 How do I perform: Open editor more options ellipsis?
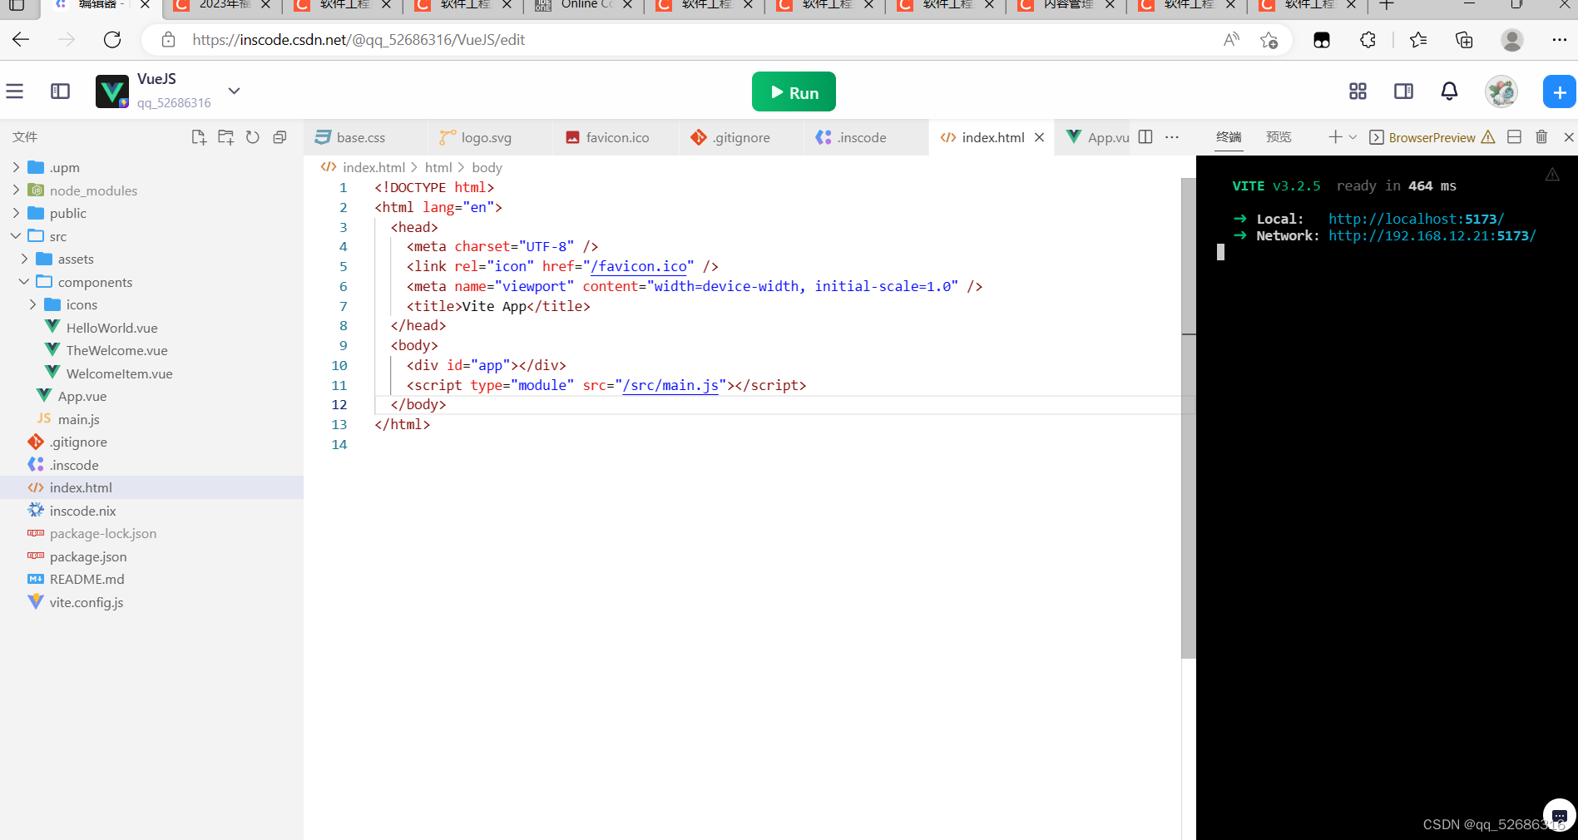tap(1172, 137)
